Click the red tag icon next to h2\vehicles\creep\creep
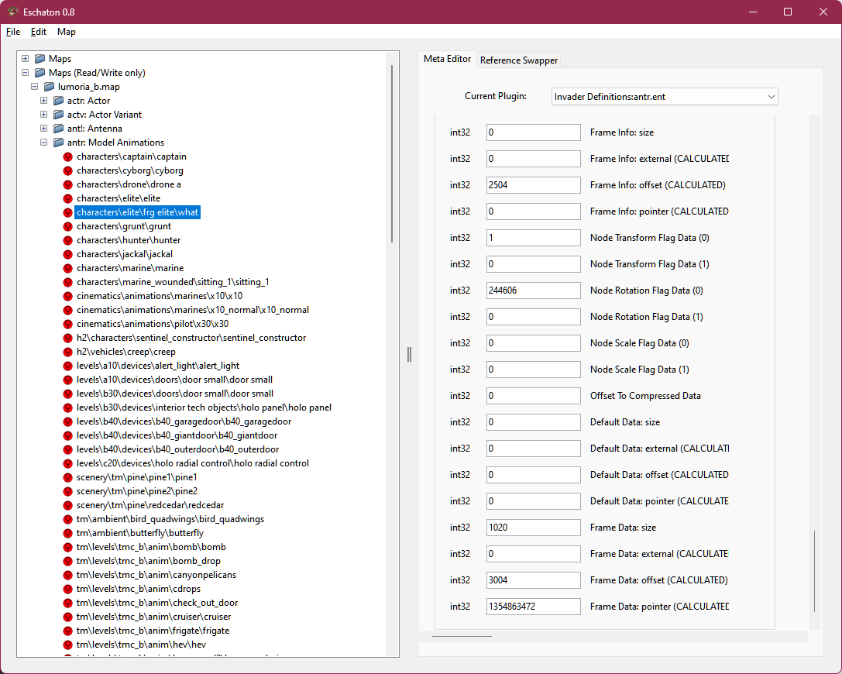The image size is (842, 674). point(69,351)
